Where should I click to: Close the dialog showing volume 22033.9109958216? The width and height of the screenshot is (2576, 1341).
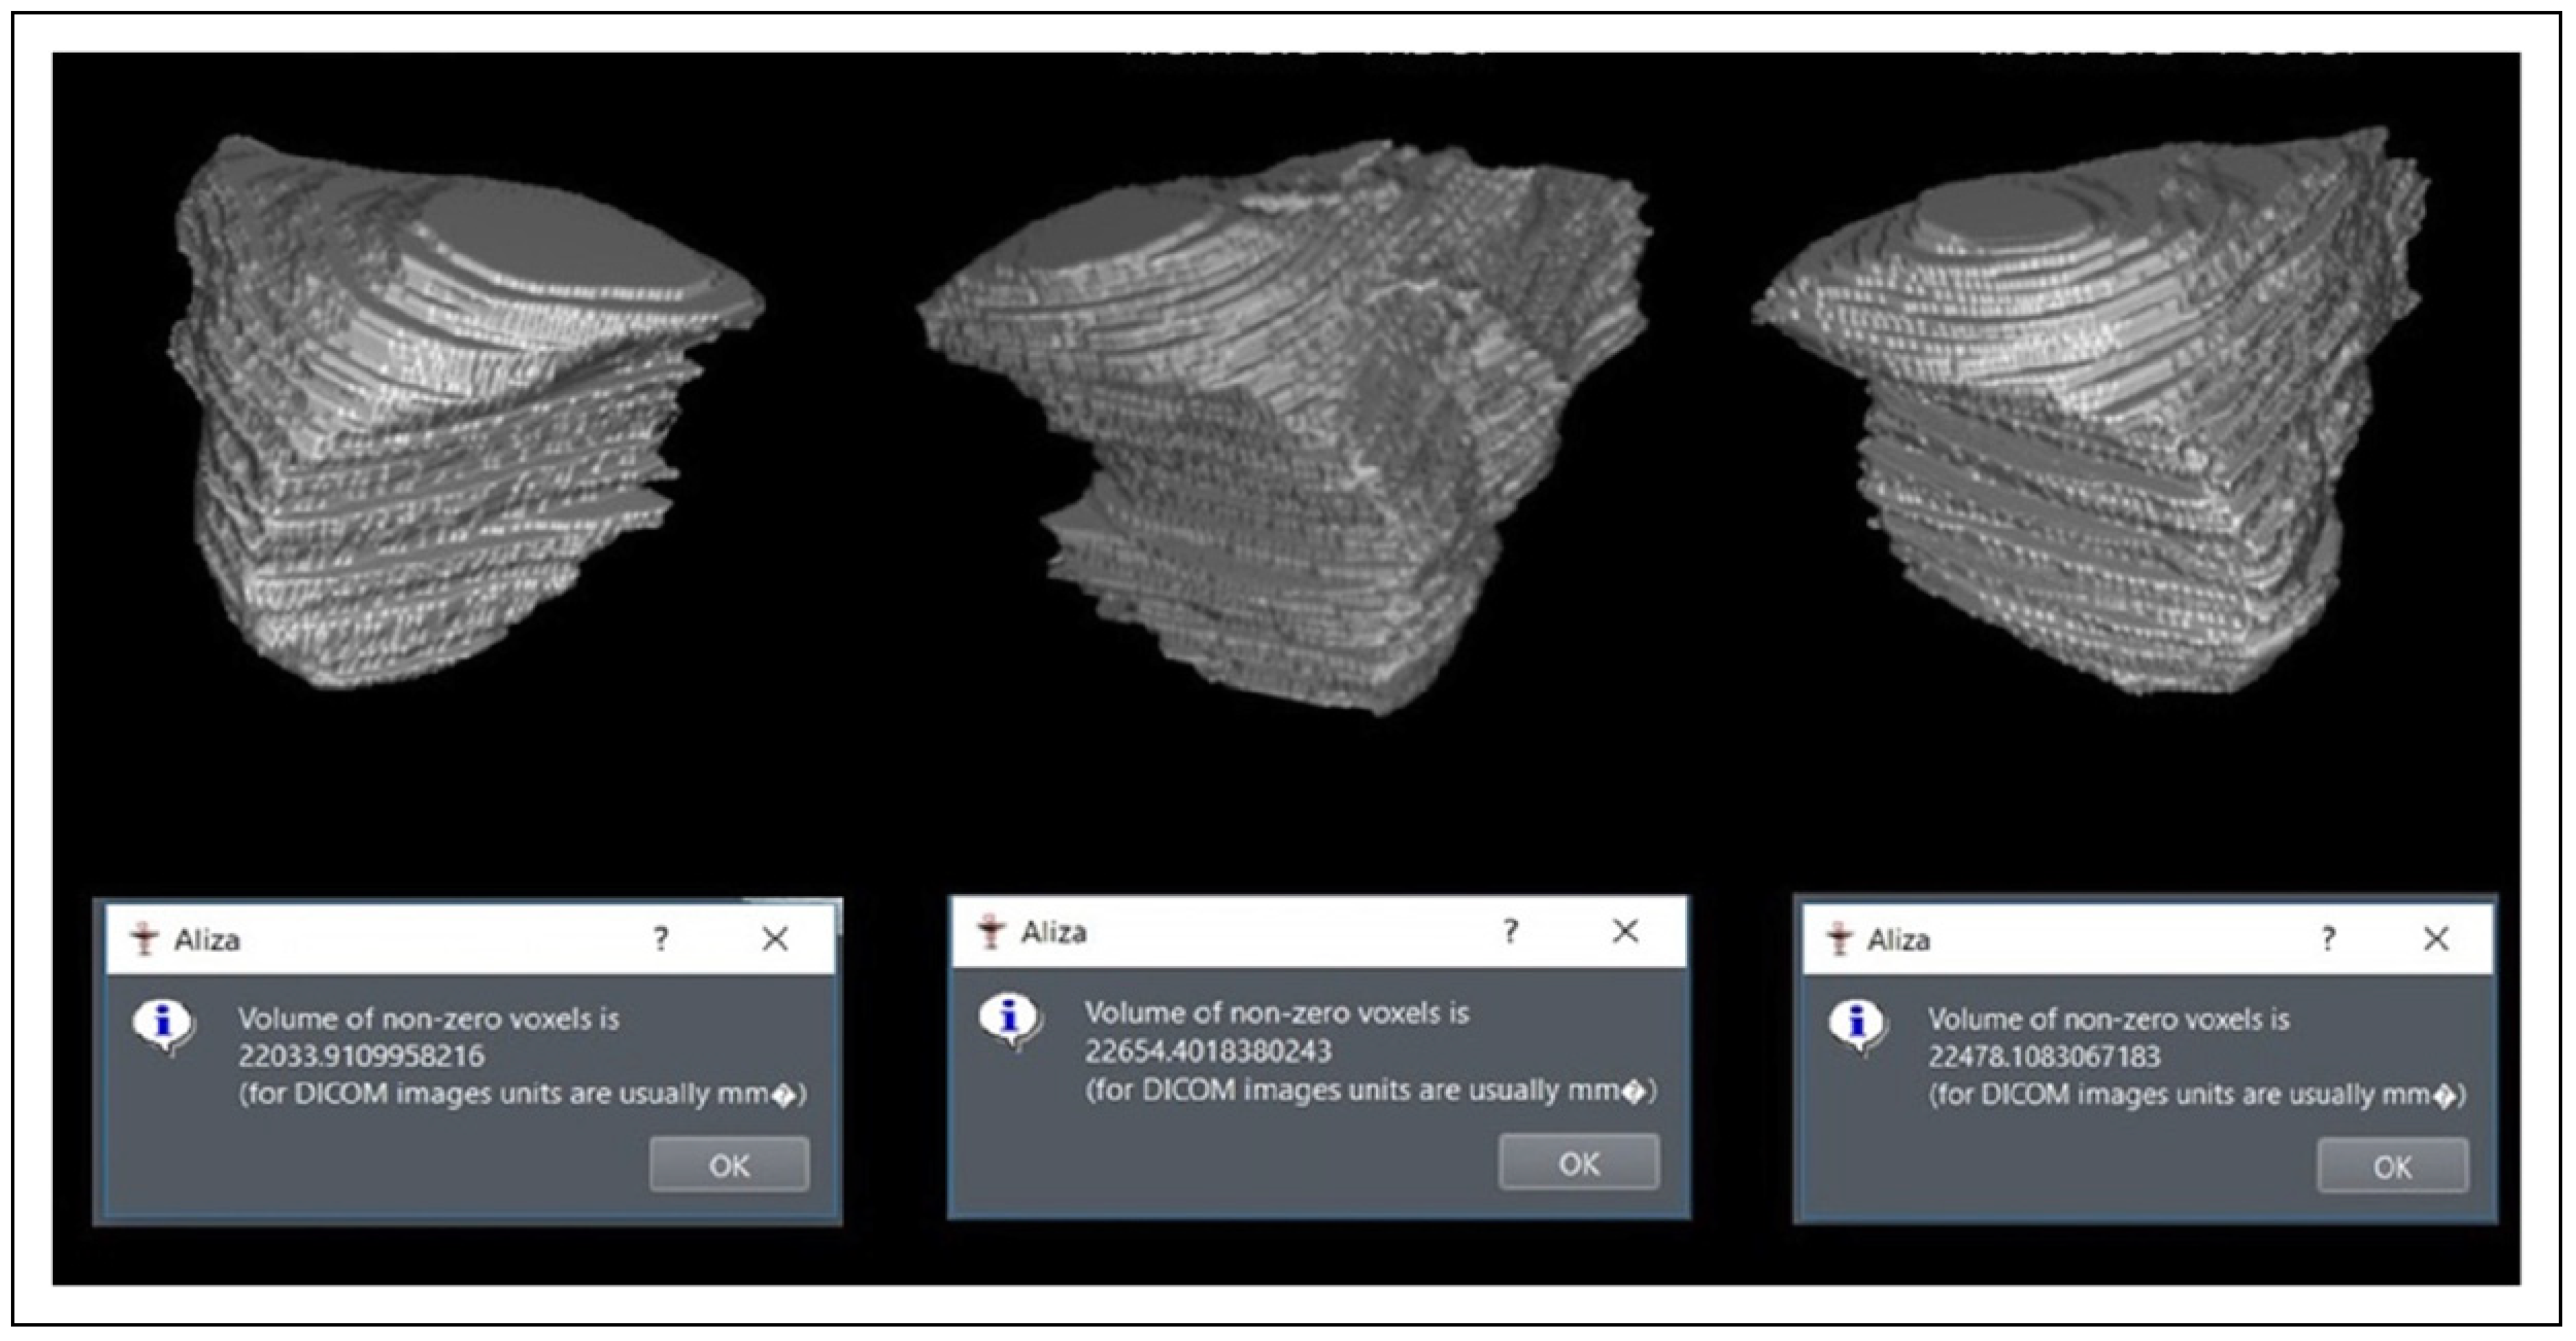coord(775,939)
